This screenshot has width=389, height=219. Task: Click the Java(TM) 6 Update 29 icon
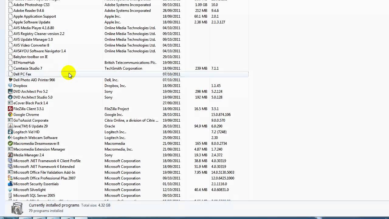[x=10, y=126]
